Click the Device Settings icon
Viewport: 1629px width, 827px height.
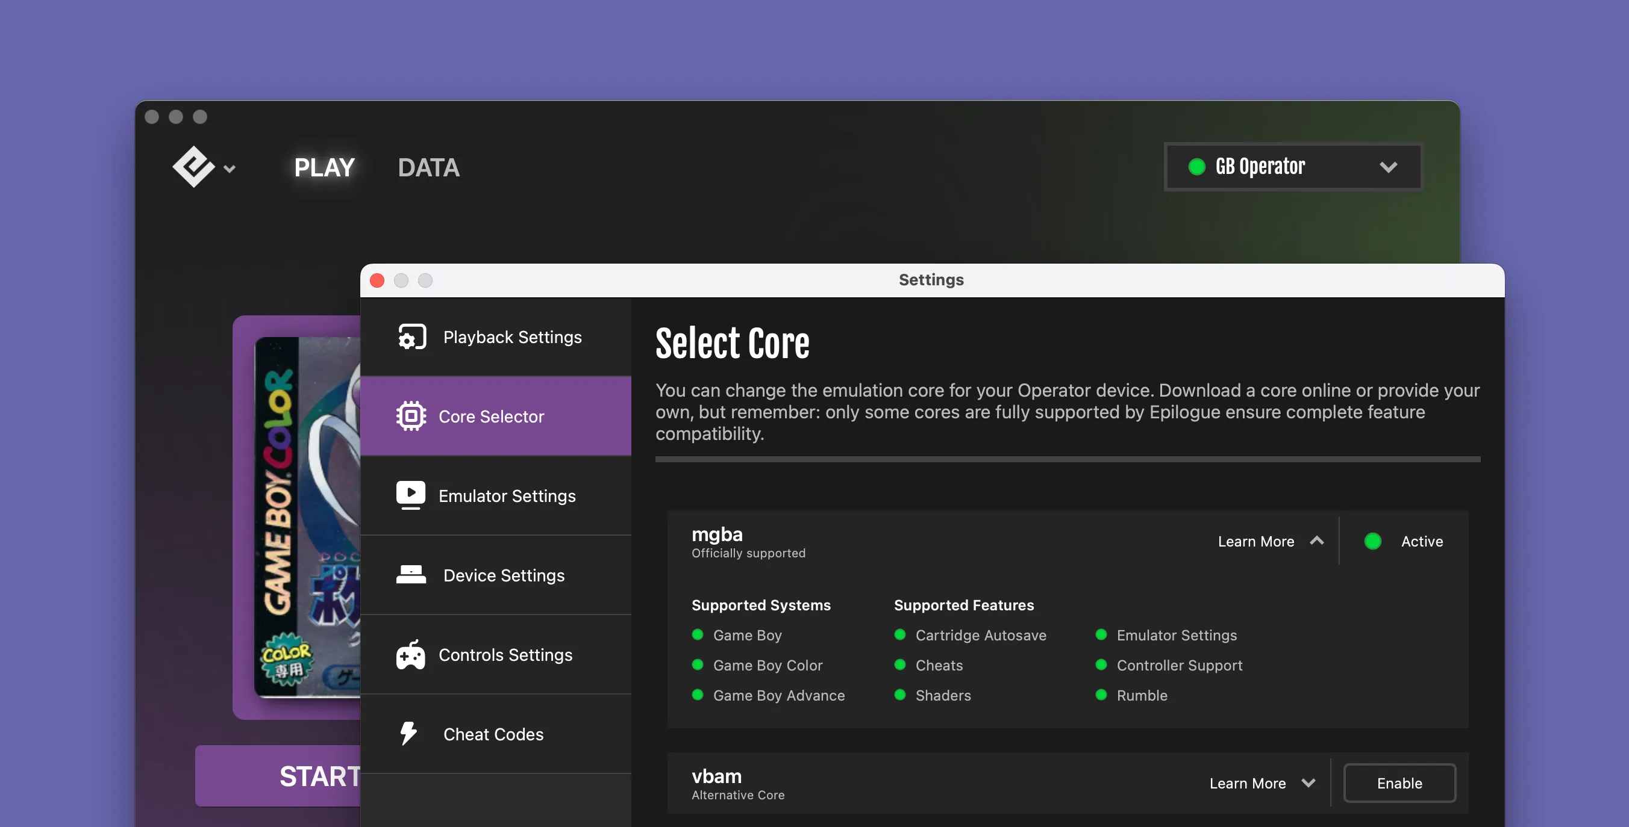410,575
